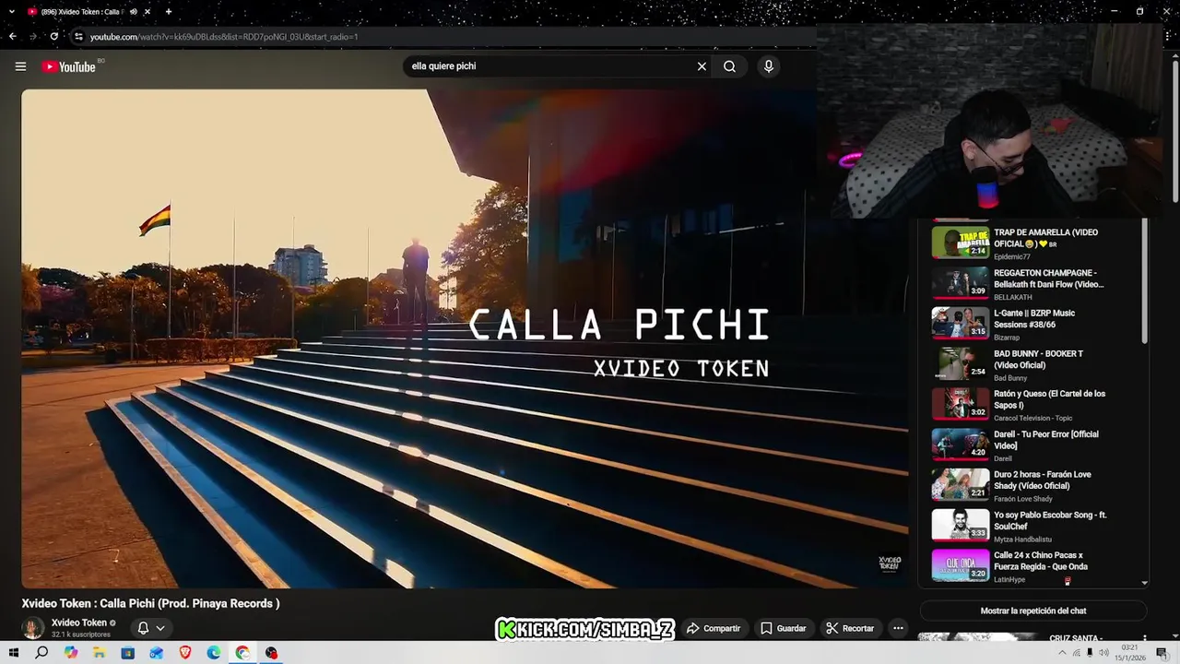This screenshot has width=1180, height=664.
Task: Launch Brave browser from the taskbar
Action: [185, 653]
